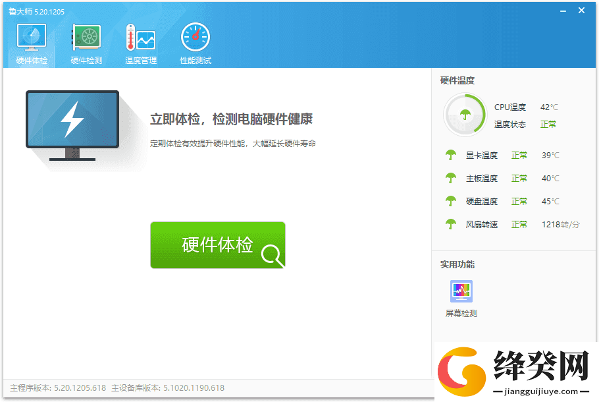Click 主设备库版本: 5.1020.1190.618 in status bar

(168, 388)
